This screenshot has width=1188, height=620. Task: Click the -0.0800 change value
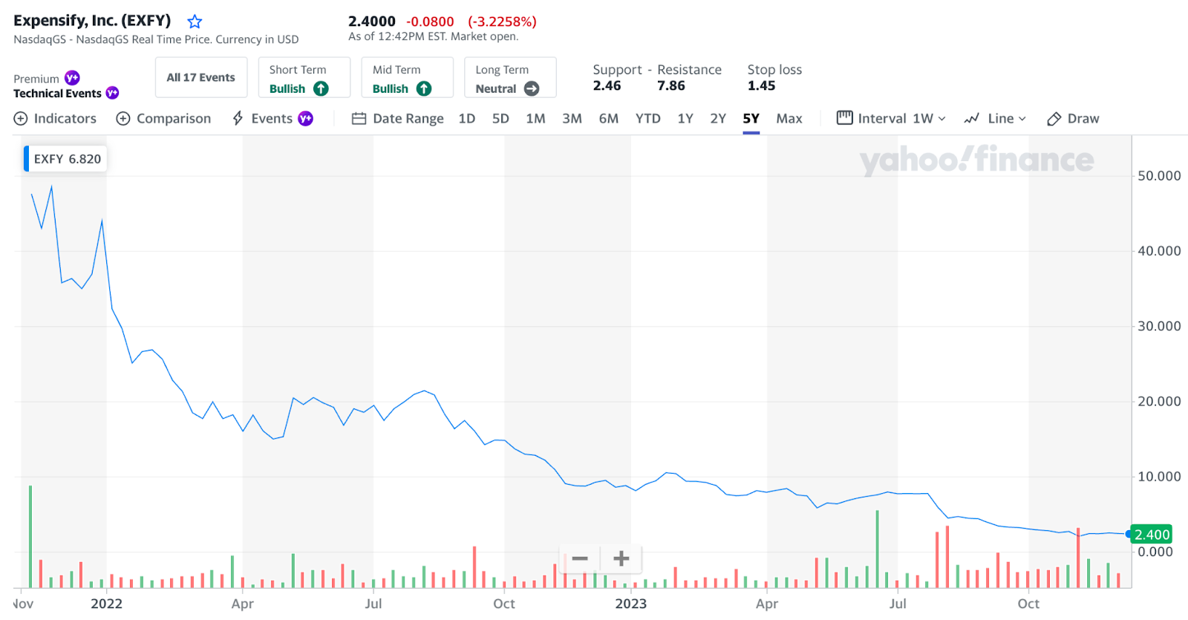coord(430,22)
